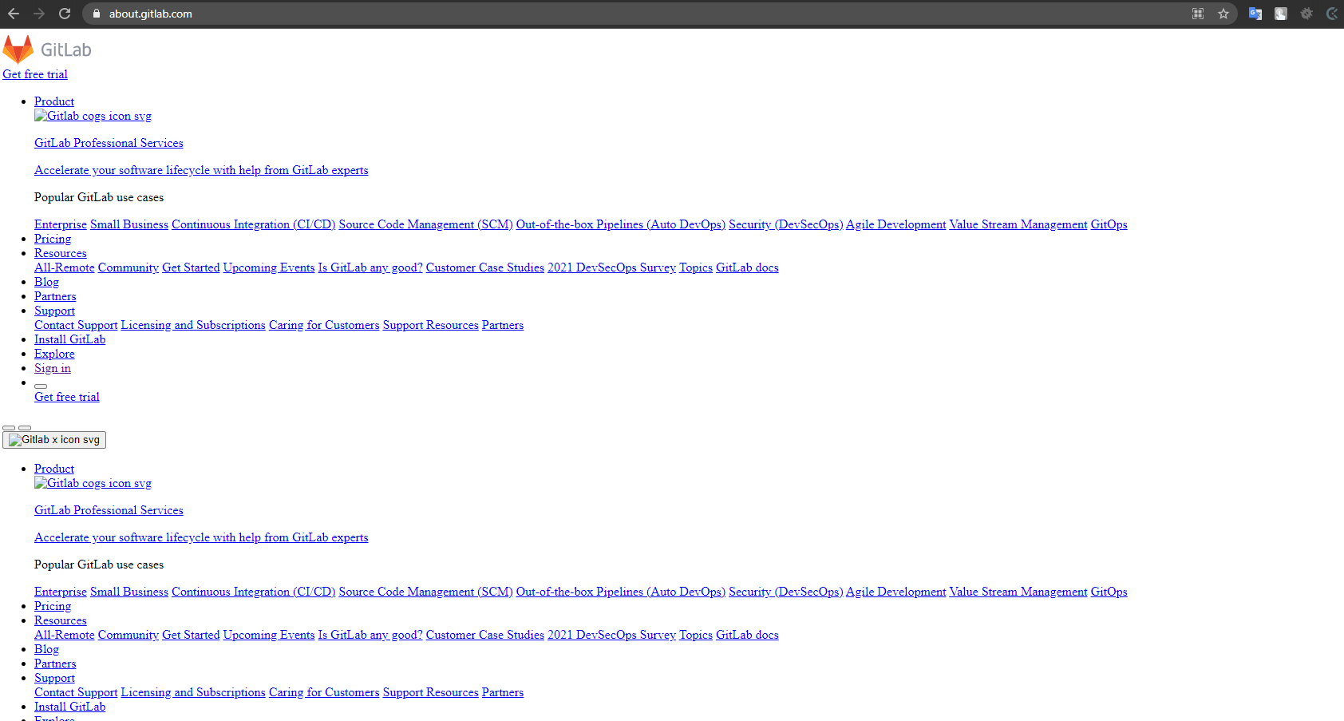This screenshot has width=1344, height=721.
Task: Open Support in the upper menu
Action: pos(54,311)
